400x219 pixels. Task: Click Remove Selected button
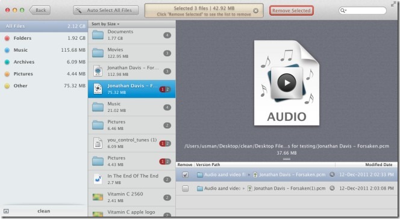coord(292,11)
